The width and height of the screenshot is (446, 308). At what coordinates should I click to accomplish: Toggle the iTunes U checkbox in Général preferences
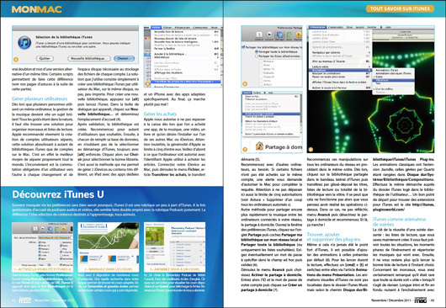pyautogui.click(x=40, y=252)
